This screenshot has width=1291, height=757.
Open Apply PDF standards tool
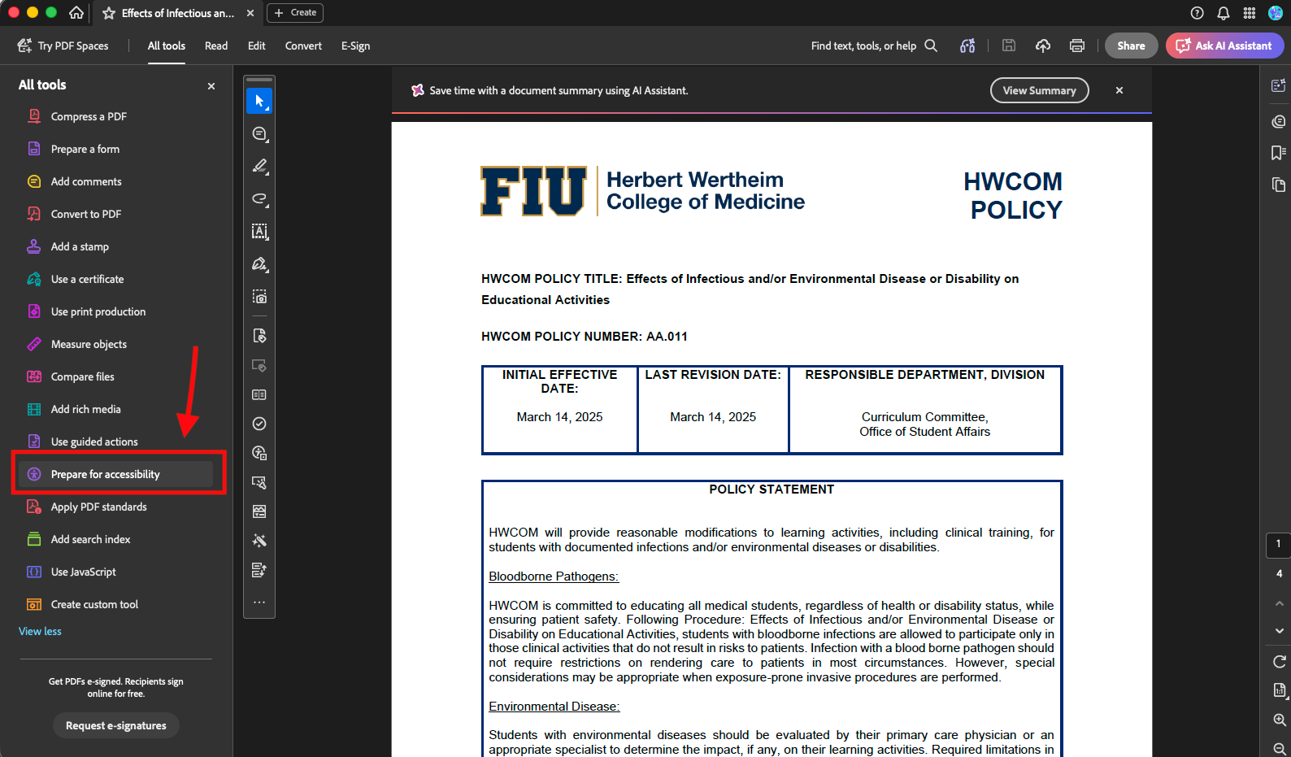[x=115, y=507]
